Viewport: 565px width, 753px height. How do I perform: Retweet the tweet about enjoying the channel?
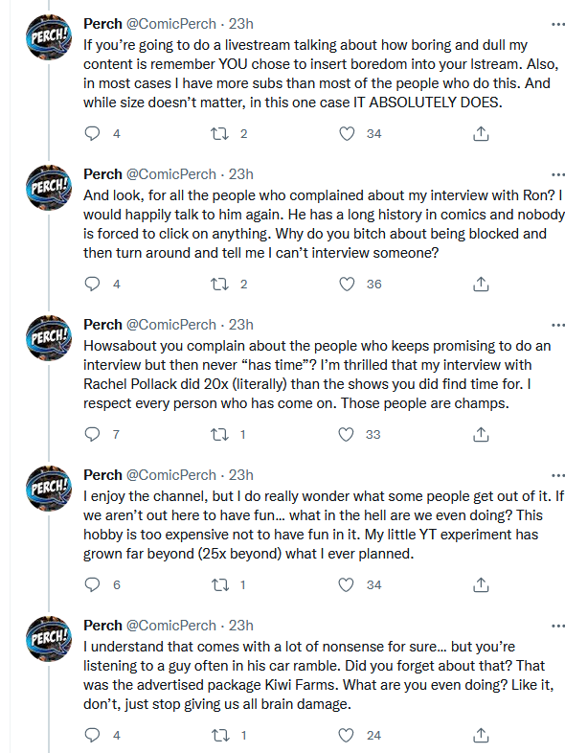[220, 585]
